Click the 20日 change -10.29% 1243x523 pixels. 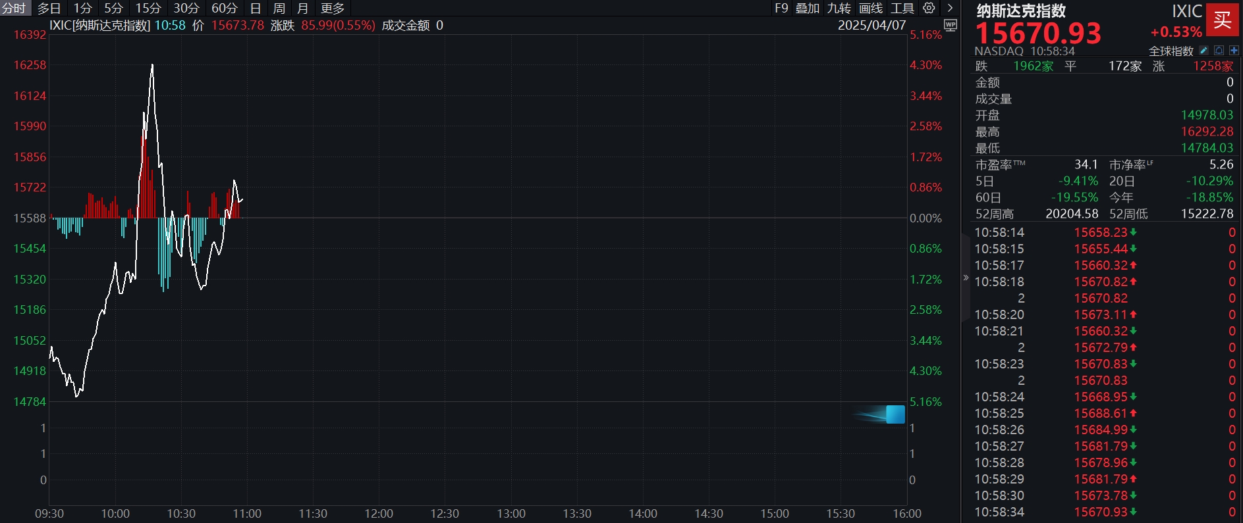1209,181
